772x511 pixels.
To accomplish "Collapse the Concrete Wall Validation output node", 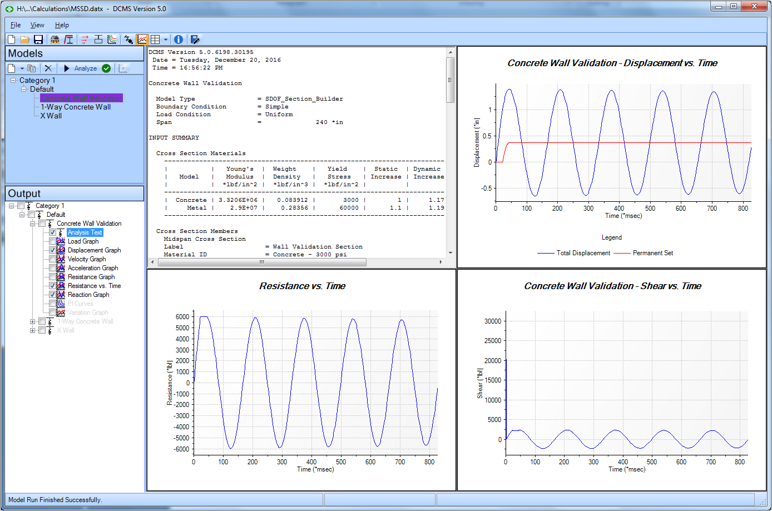I will (33, 224).
